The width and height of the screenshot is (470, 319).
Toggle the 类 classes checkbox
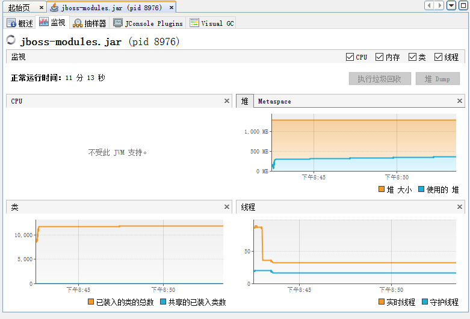pyautogui.click(x=412, y=57)
